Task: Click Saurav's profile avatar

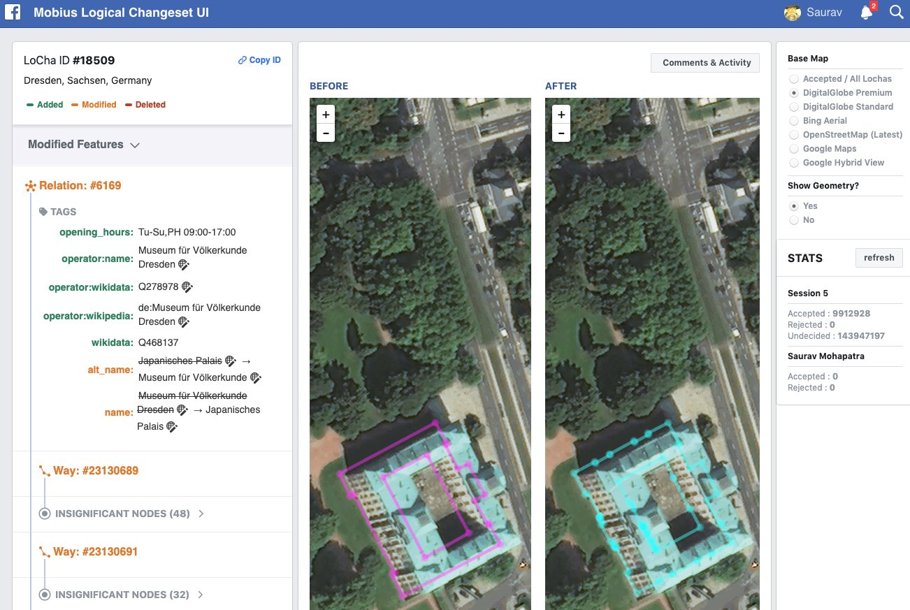Action: [x=792, y=13]
